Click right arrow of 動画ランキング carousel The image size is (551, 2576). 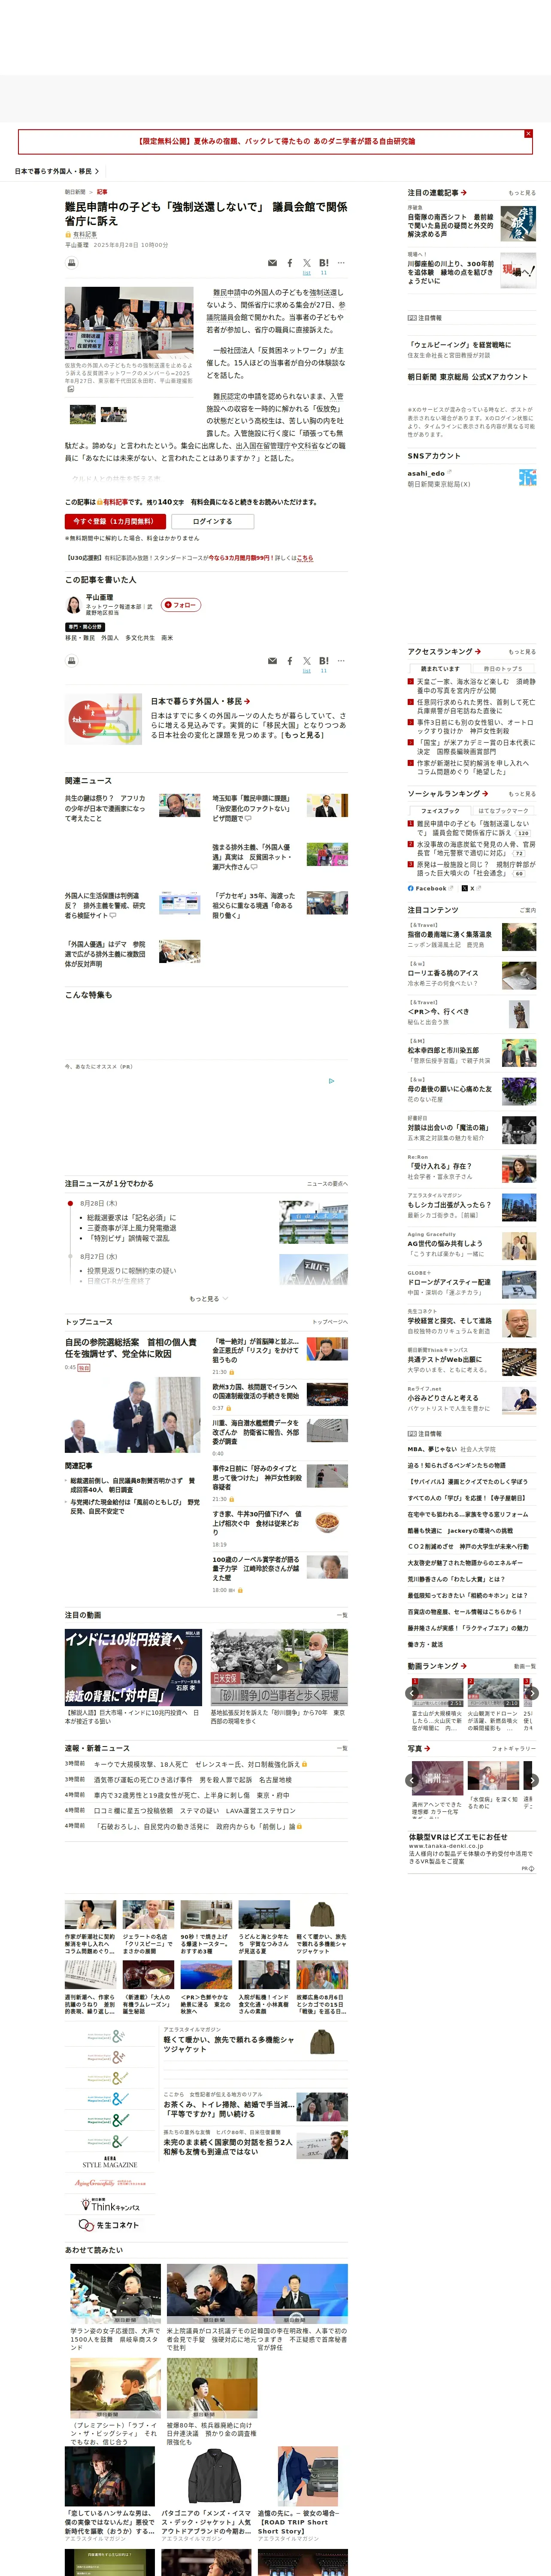coord(532,1693)
